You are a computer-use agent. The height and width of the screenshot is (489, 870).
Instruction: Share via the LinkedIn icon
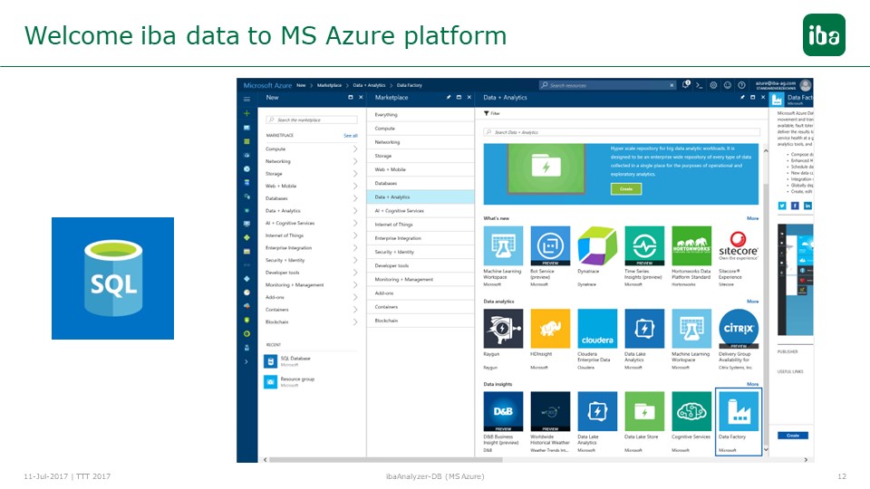(x=807, y=206)
